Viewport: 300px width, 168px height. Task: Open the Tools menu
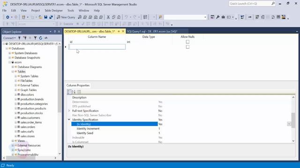[71, 10]
